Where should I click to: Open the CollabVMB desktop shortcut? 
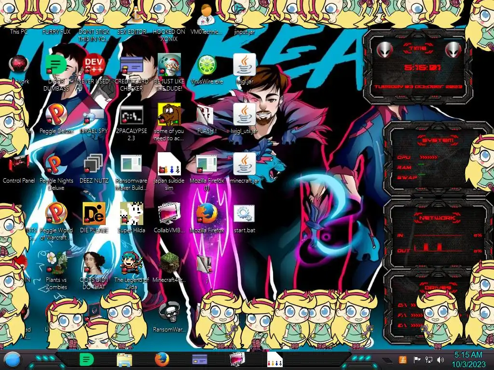[x=169, y=218]
